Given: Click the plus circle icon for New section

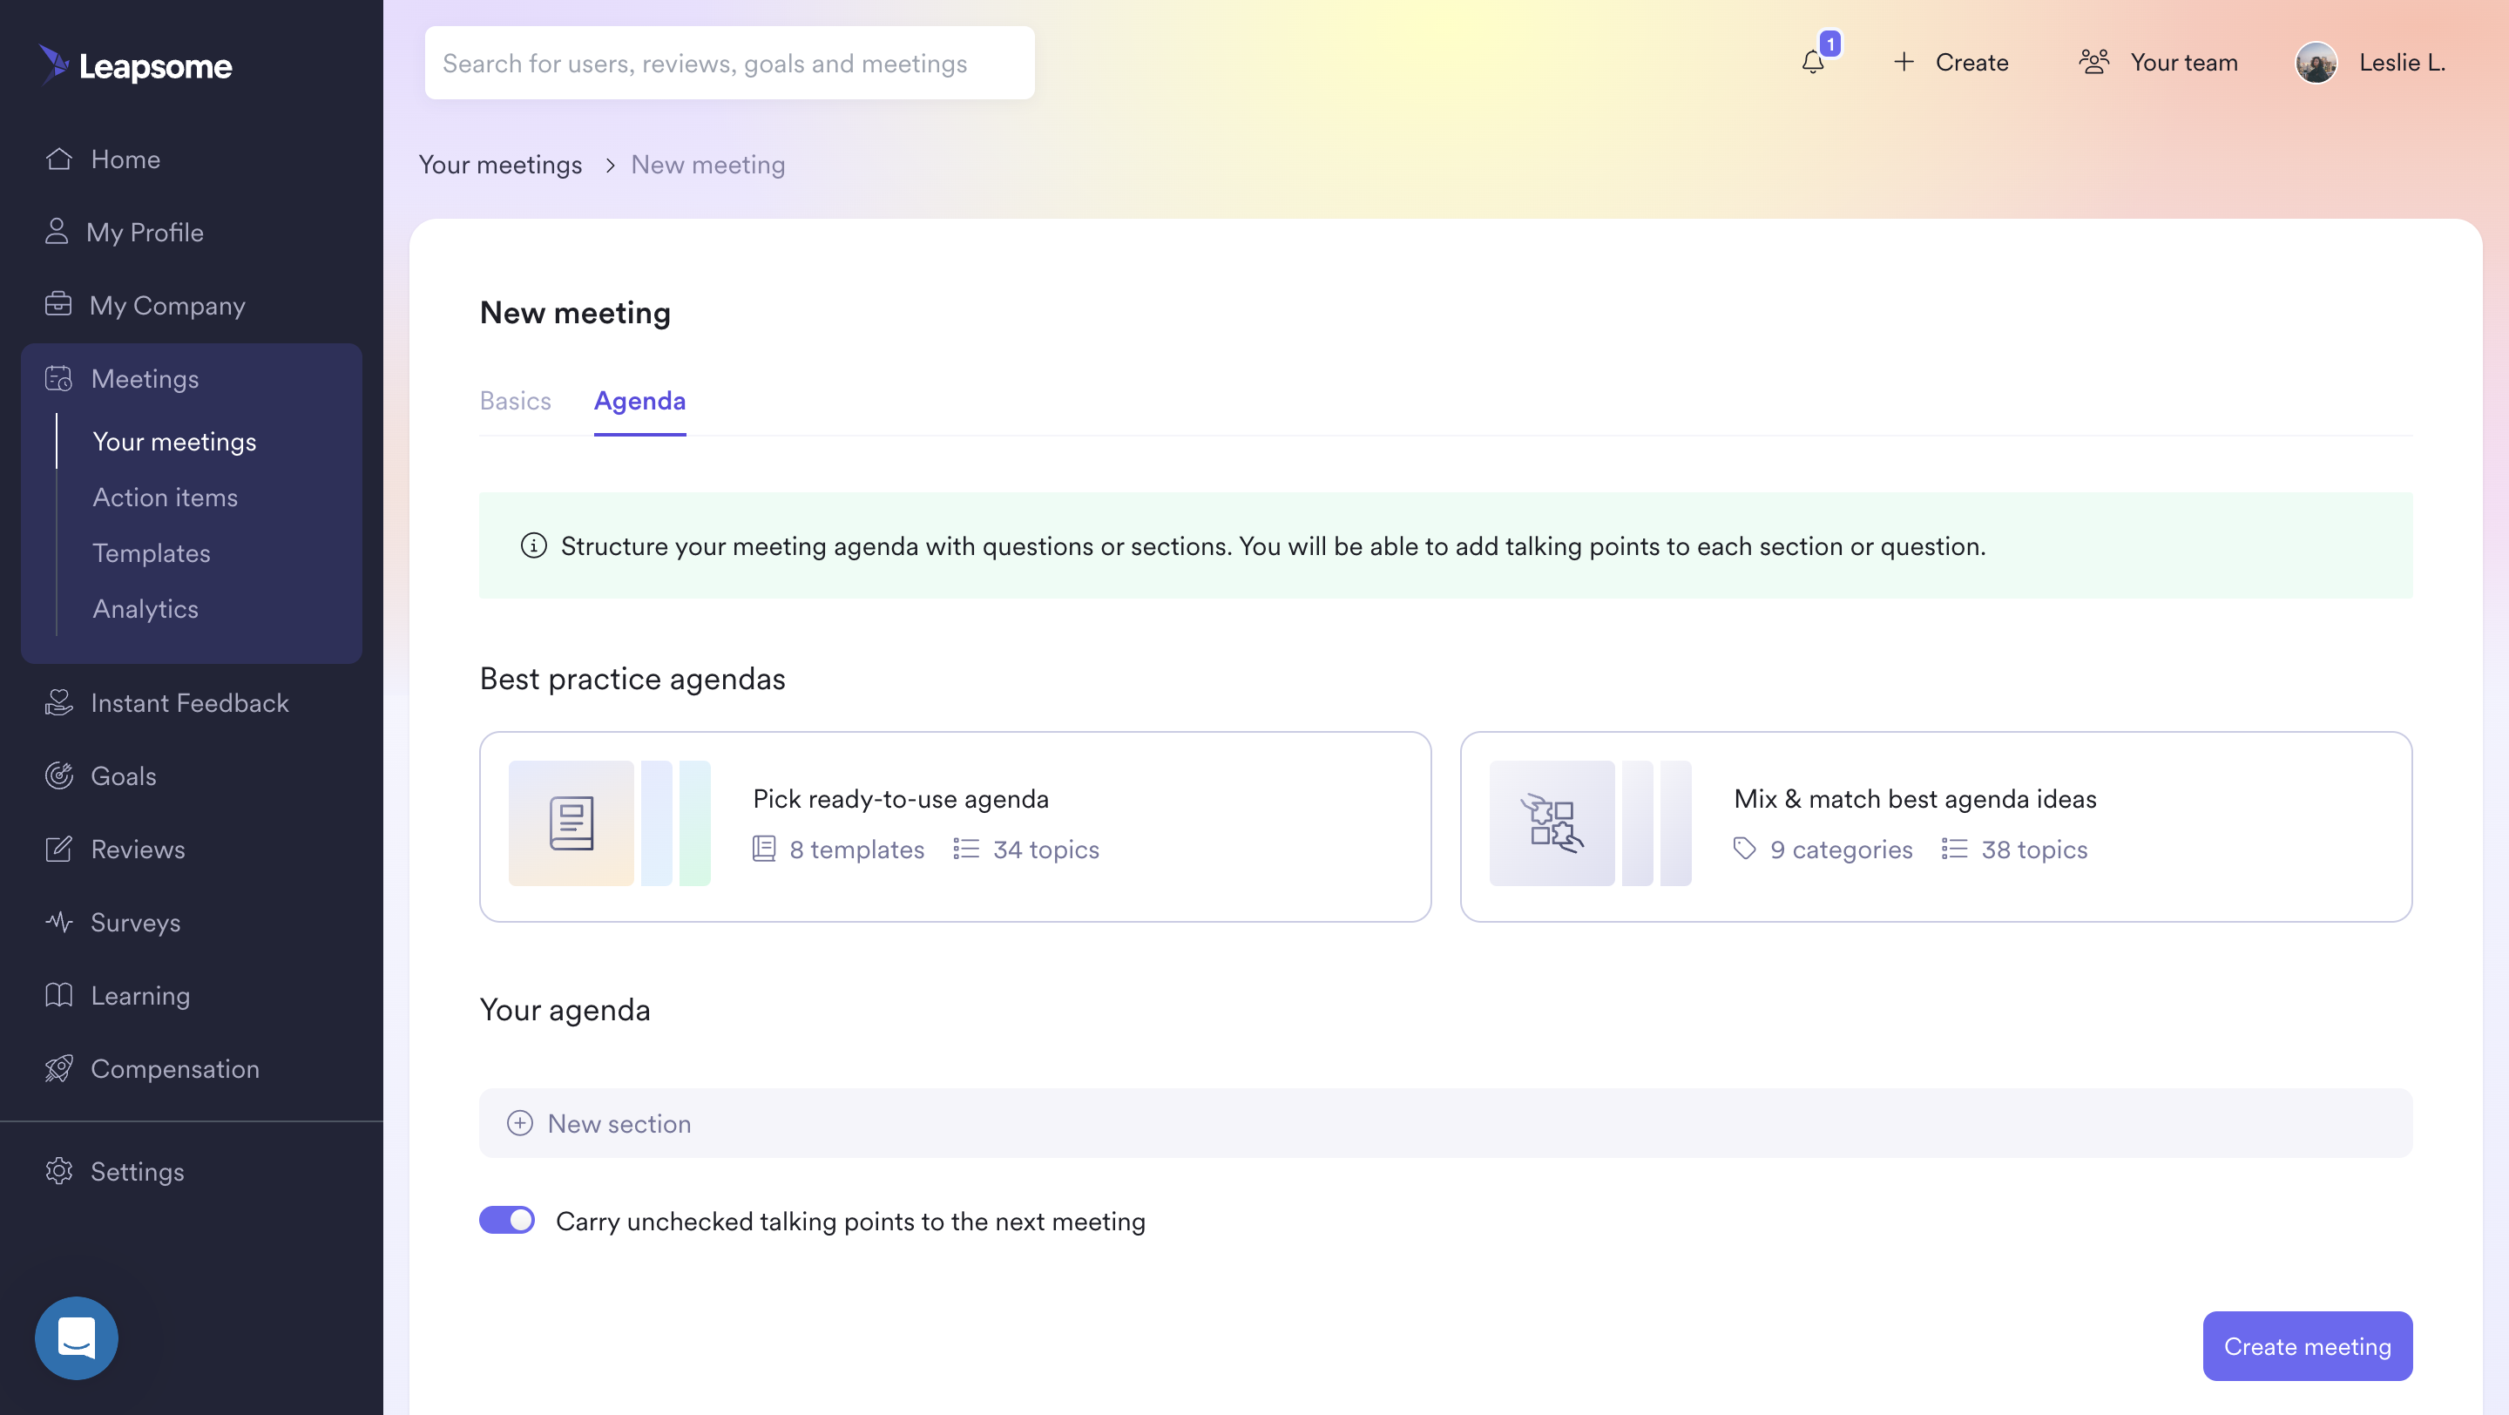Looking at the screenshot, I should pyautogui.click(x=520, y=1123).
